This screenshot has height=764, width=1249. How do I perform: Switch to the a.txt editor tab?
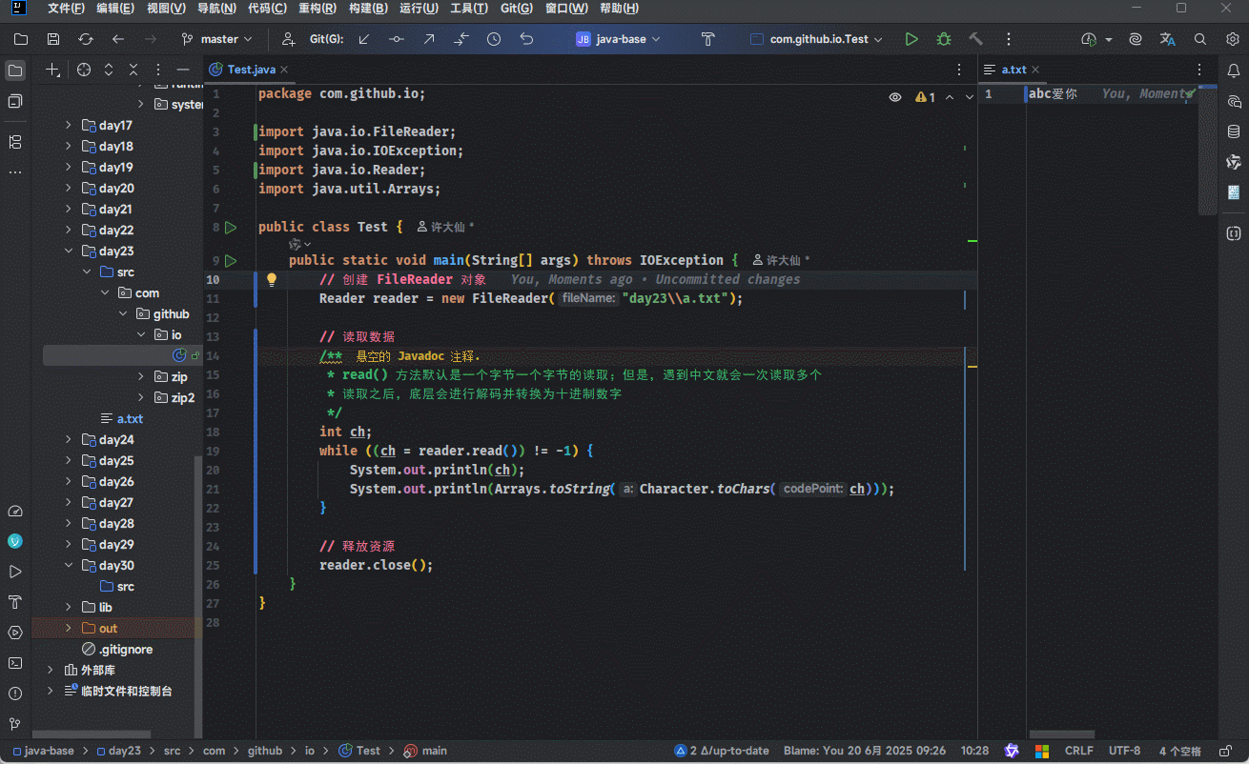point(1014,70)
